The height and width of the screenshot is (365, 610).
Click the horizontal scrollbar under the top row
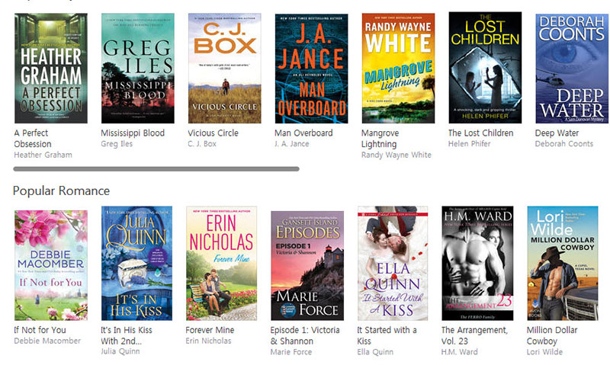click(x=156, y=169)
